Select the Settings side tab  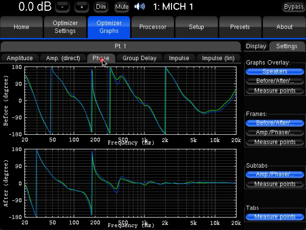click(287, 46)
